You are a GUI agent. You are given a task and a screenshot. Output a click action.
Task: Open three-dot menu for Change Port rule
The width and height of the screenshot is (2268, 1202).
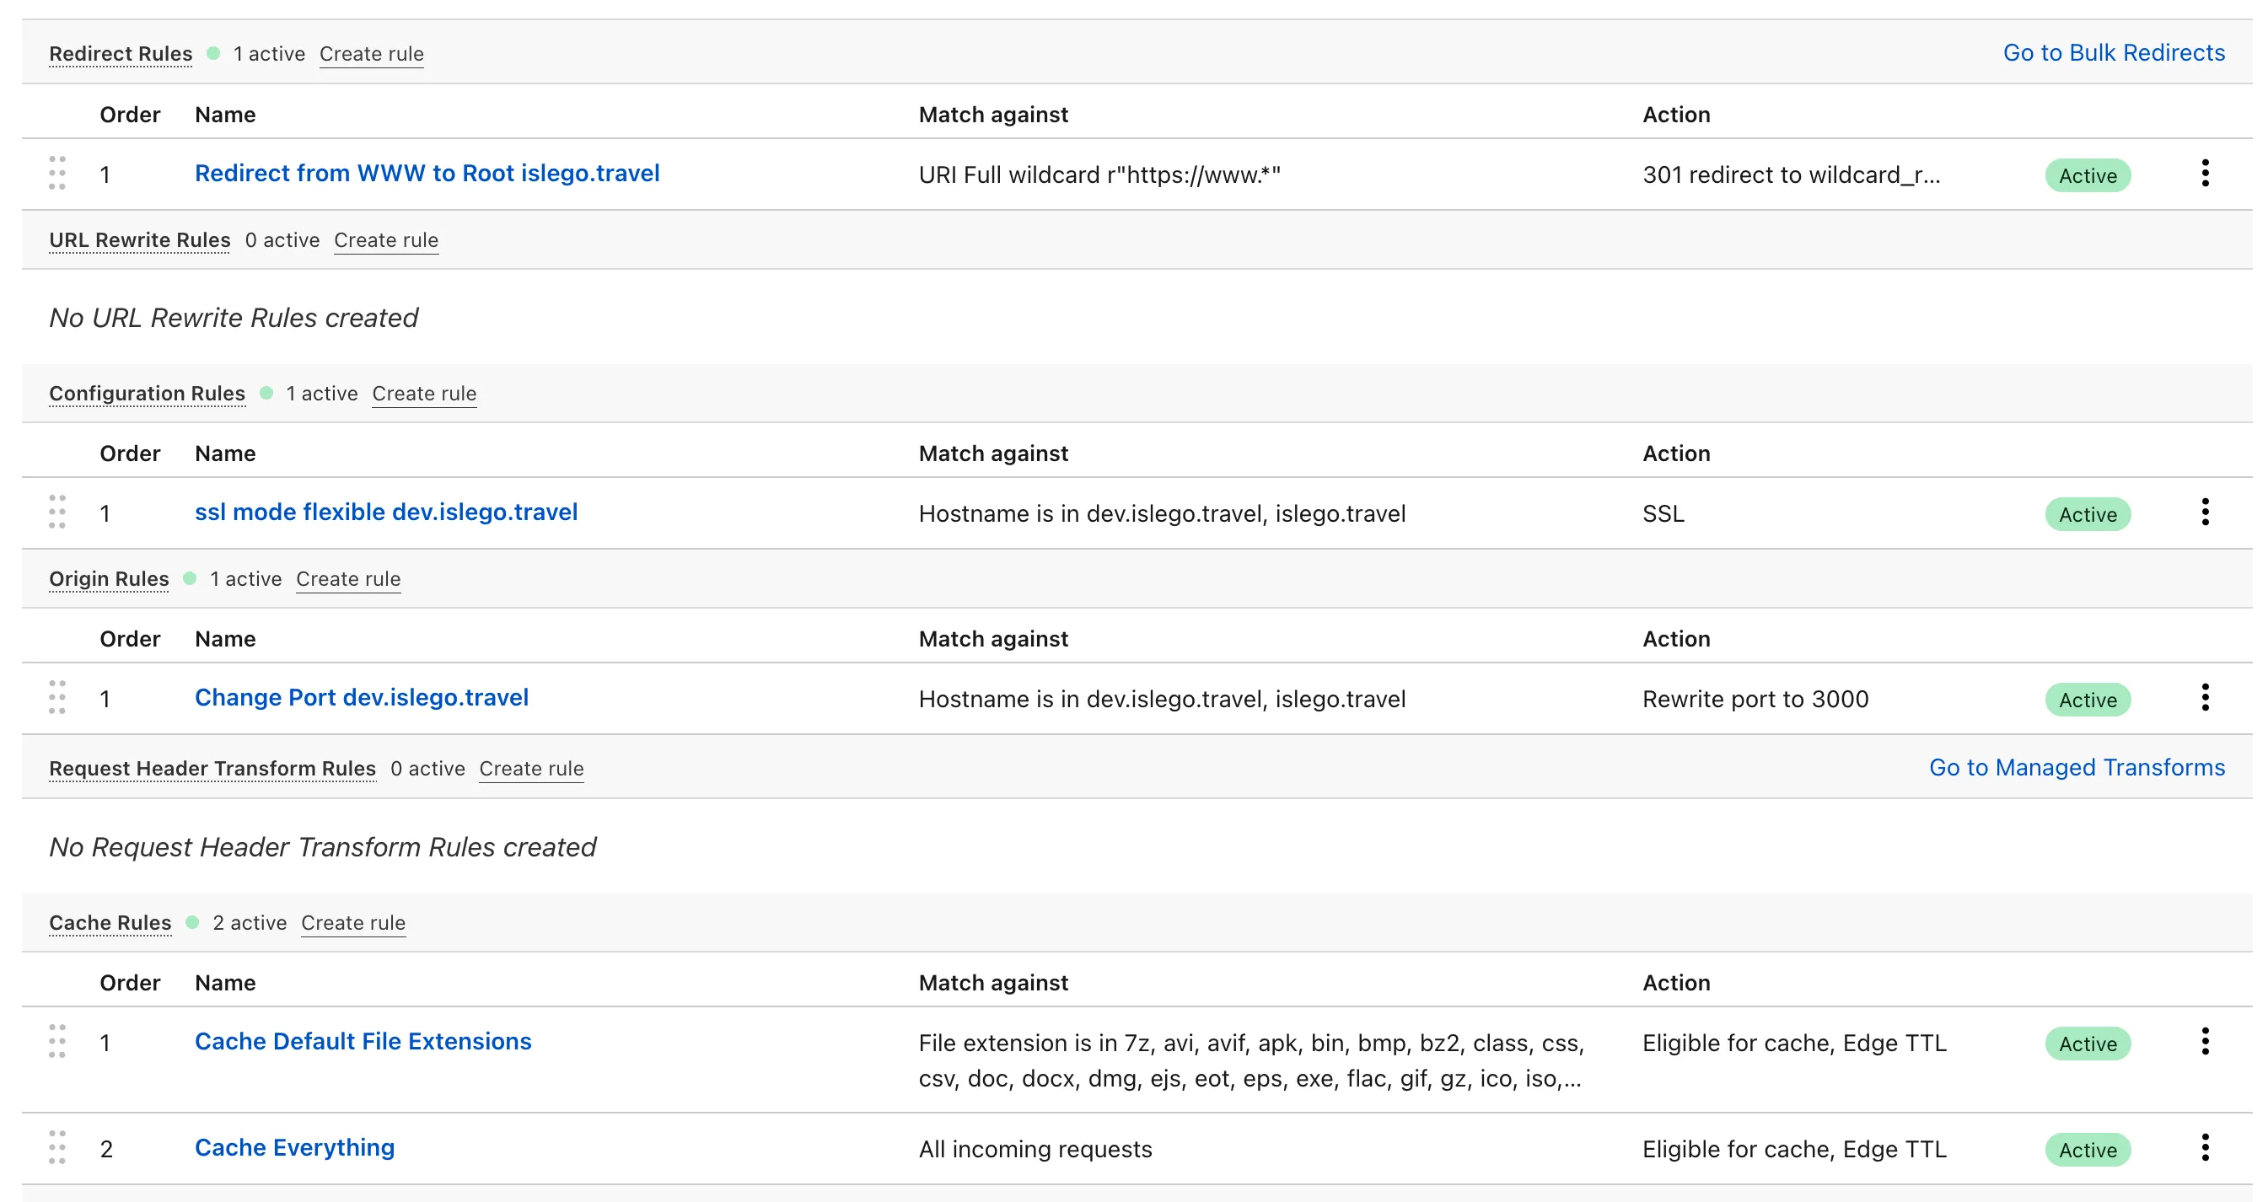coord(2205,698)
